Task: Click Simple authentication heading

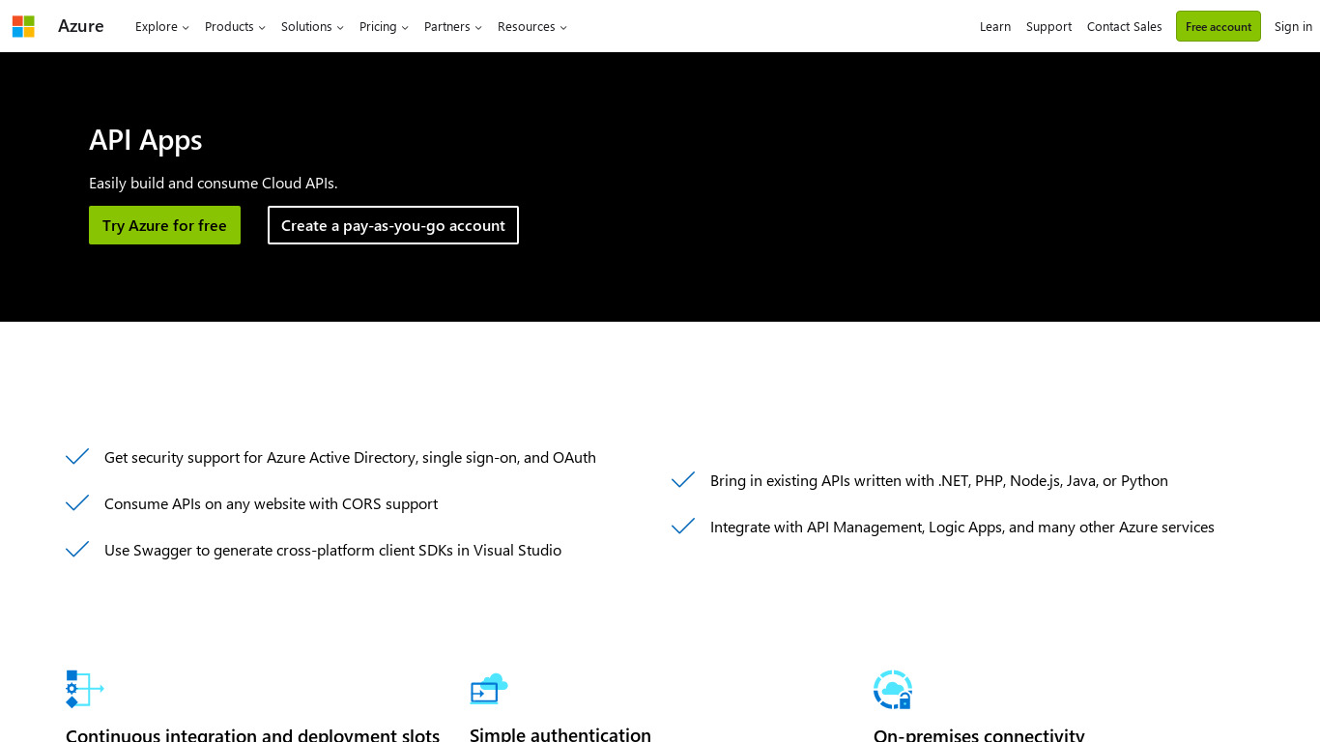Action: (x=560, y=734)
